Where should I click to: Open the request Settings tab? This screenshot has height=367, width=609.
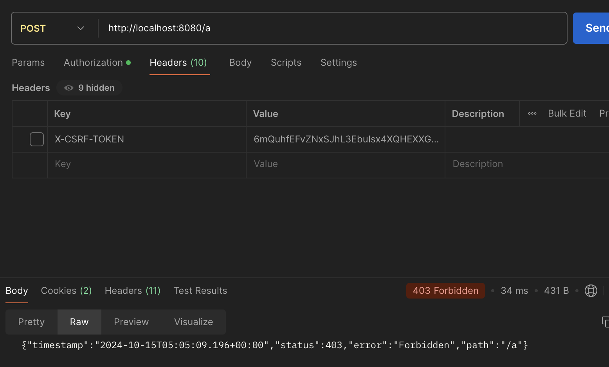tap(339, 63)
